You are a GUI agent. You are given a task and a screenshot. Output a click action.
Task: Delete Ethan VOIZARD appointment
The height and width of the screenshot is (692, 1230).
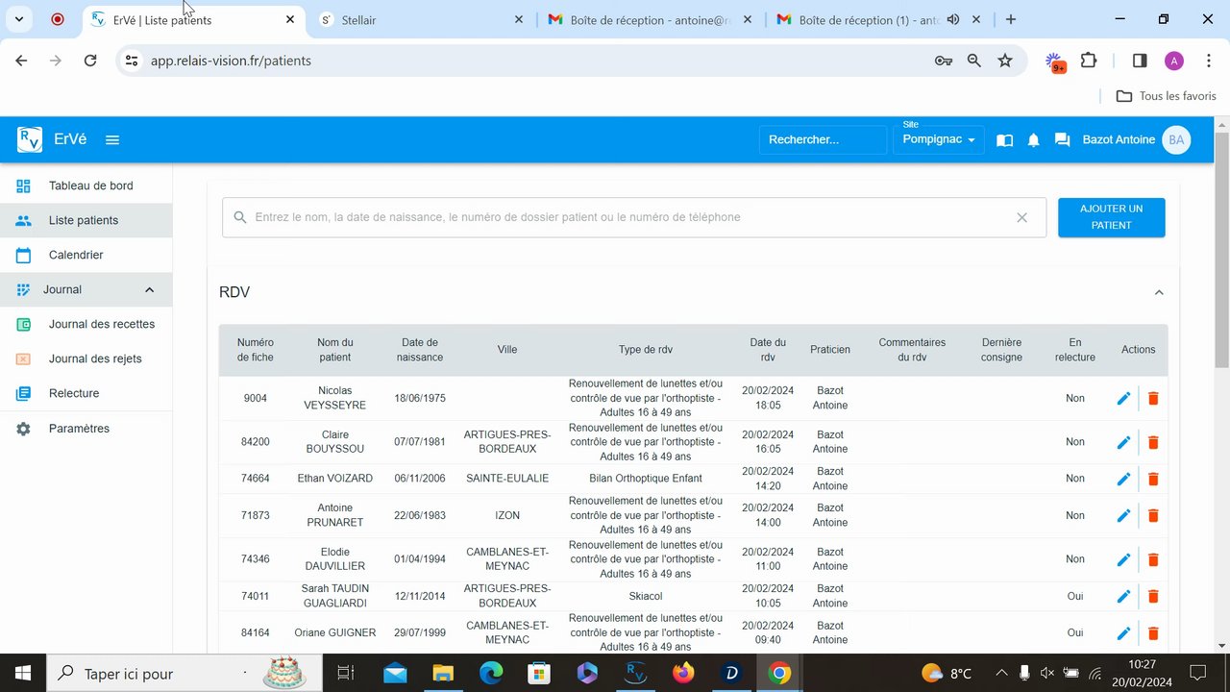coord(1153,479)
